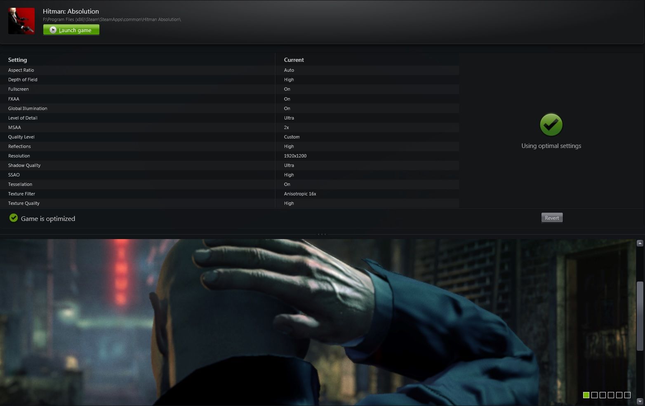Click the large green optimal settings checkmark
The width and height of the screenshot is (645, 406).
(551, 124)
